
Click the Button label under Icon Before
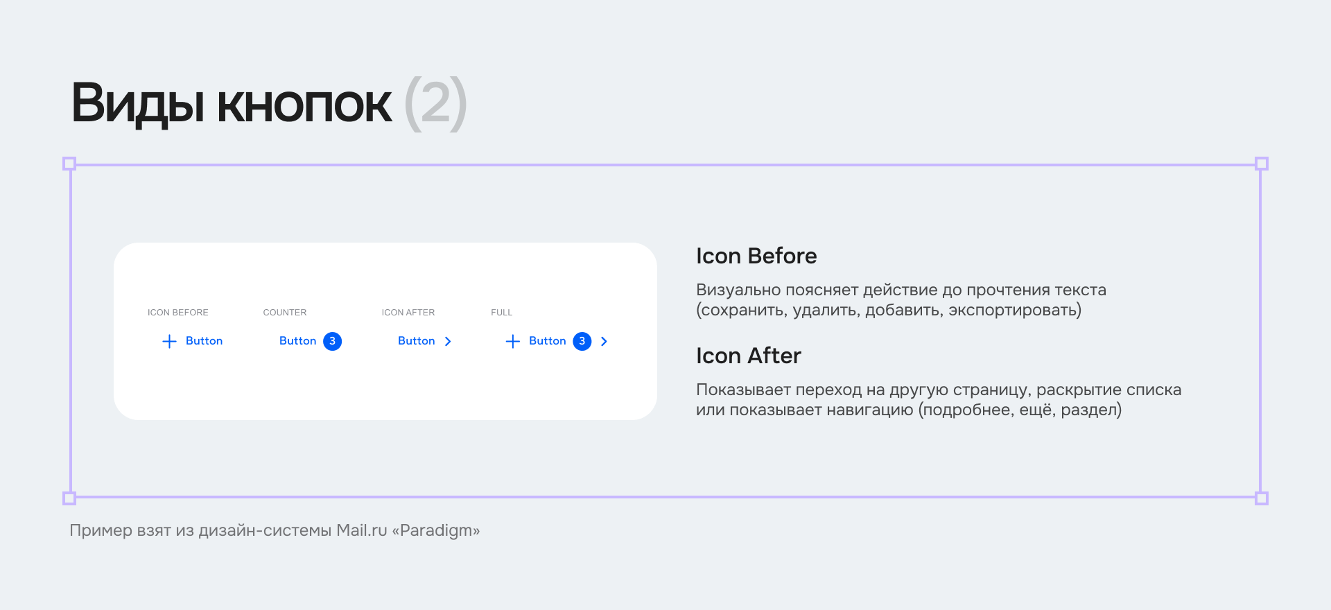204,340
